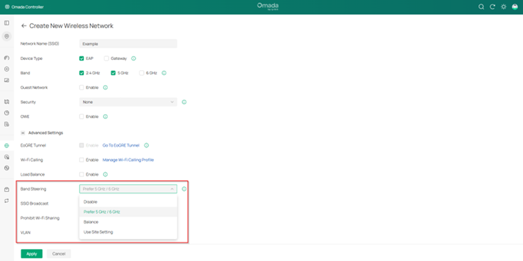Screen dimensions: 523x261
Task: Open the Security dropdown showing None
Action: pyautogui.click(x=128, y=102)
